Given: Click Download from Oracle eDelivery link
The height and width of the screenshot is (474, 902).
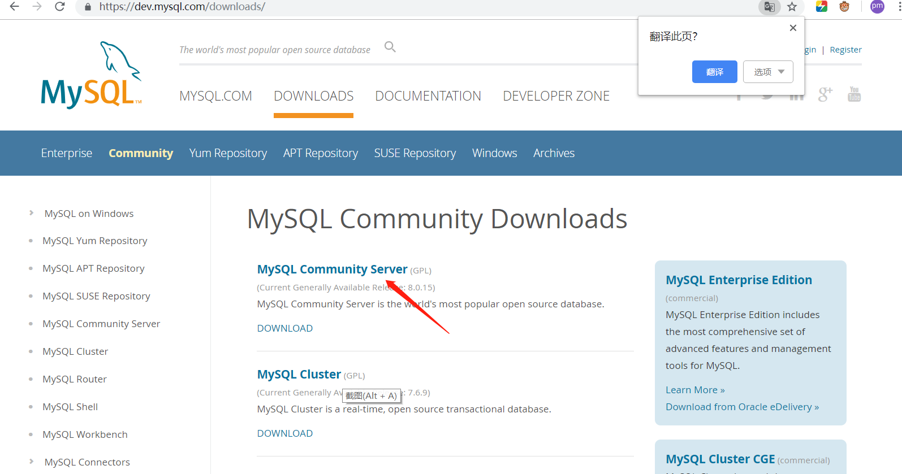Looking at the screenshot, I should pos(742,407).
